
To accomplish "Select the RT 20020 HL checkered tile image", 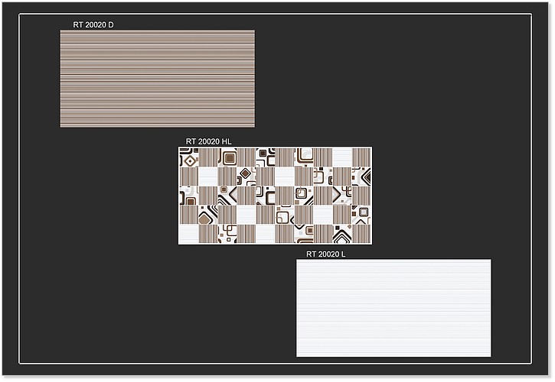I will tap(275, 196).
